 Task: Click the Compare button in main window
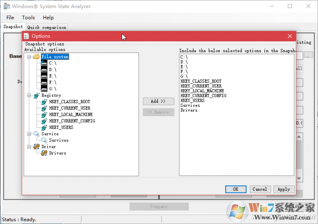pos(159,206)
